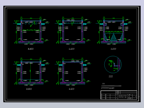Select the title block table
The width and height of the screenshot is (144, 108).
[119, 95]
